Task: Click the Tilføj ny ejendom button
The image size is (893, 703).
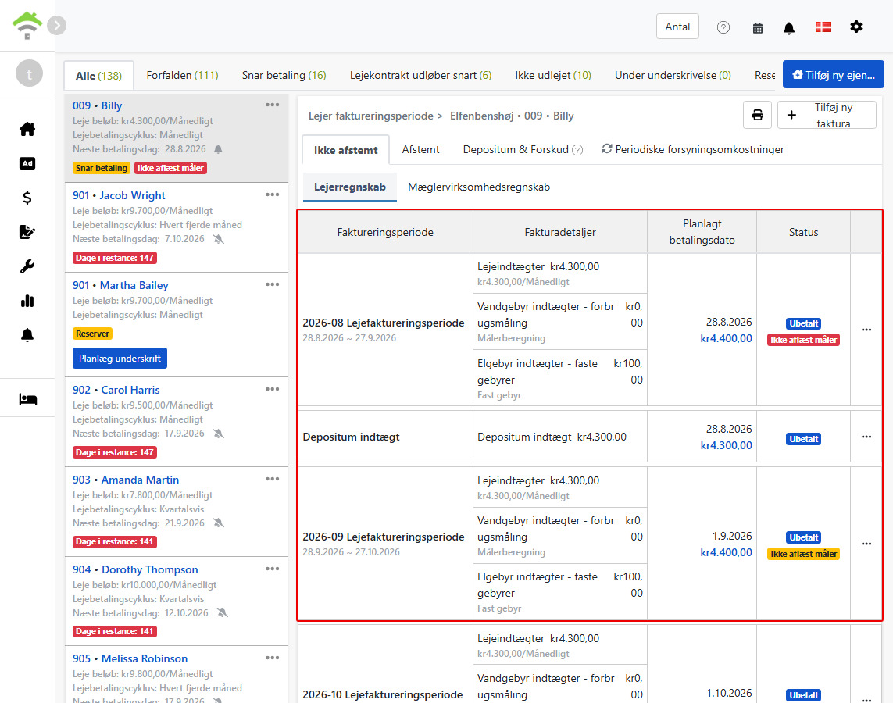Action: click(x=833, y=74)
